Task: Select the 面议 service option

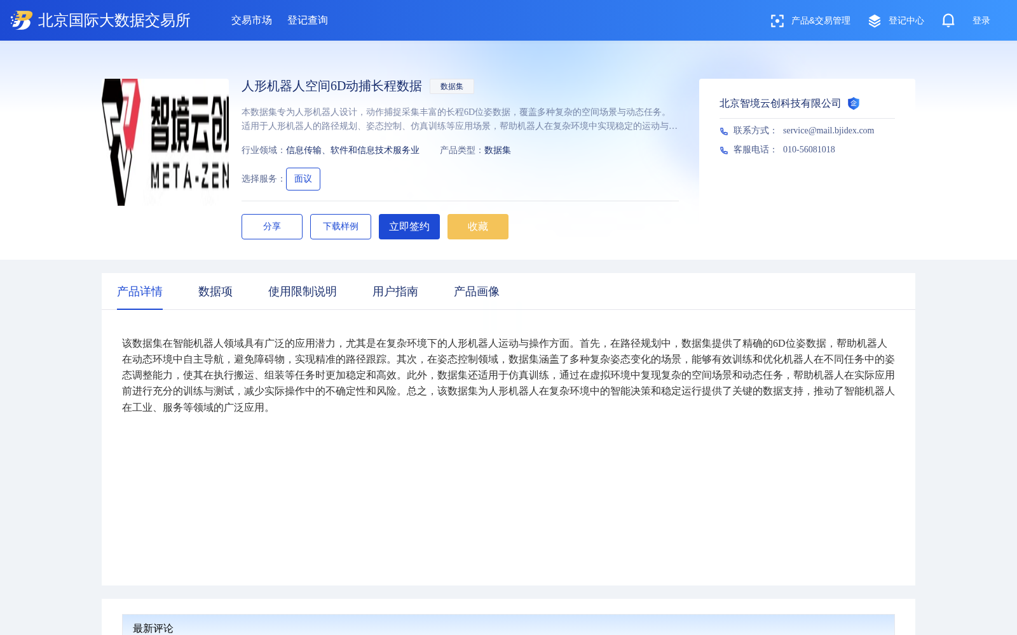Action: (x=303, y=179)
